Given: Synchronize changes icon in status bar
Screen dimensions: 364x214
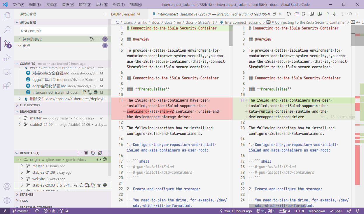Looking at the screenshot, I should [x=37, y=211].
